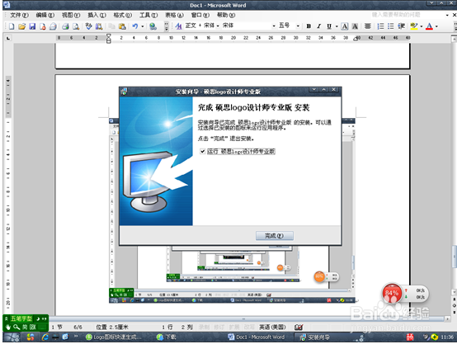Open the underline style dropdown arrow
Screen dimensions: 457x344
coord(337,26)
